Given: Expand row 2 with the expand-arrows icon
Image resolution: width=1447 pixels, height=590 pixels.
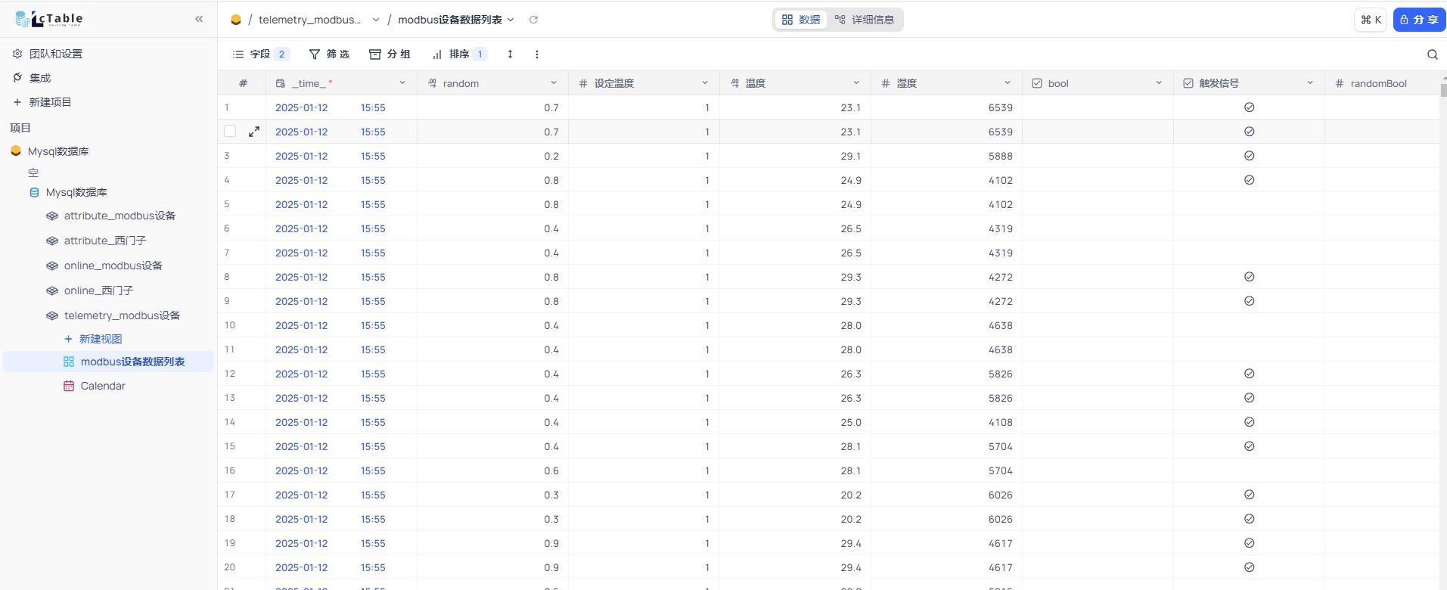Looking at the screenshot, I should point(254,132).
